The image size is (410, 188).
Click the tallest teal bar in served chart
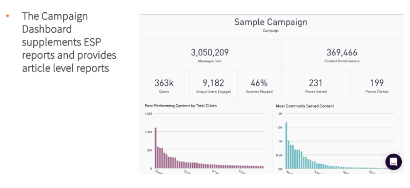coord(286,146)
